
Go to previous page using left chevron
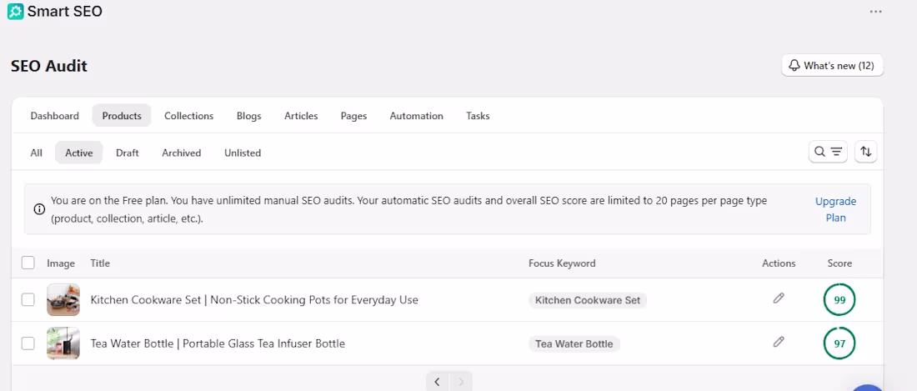point(438,382)
